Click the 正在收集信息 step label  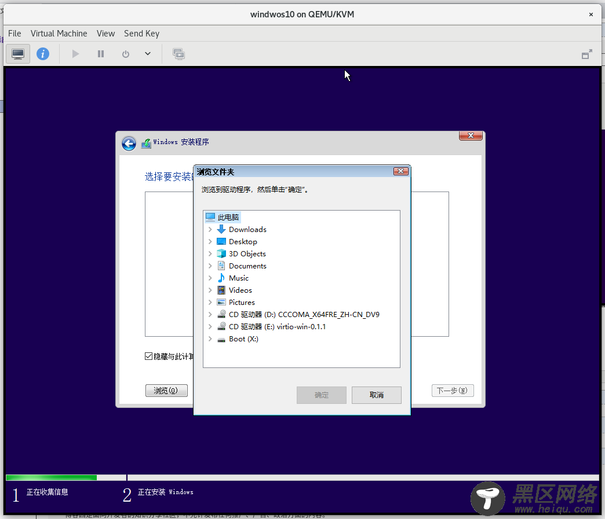point(47,492)
